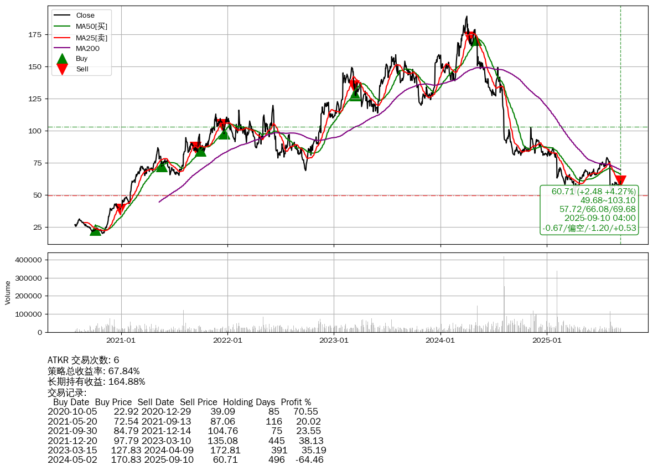Click the 2023-01 date label on x-axis
The height and width of the screenshot is (470, 653).
point(334,340)
